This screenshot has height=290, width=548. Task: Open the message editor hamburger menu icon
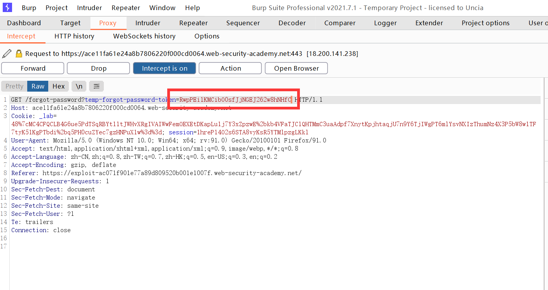click(x=96, y=86)
